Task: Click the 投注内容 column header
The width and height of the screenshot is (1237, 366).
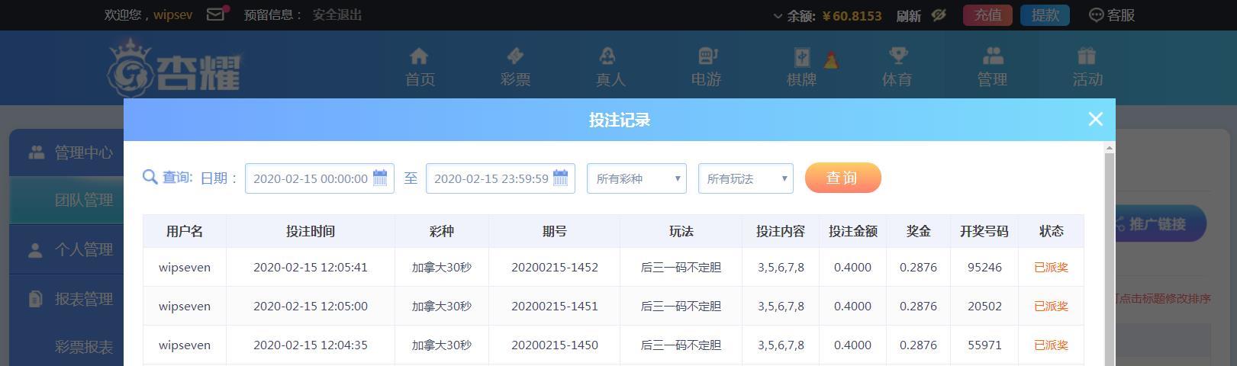Action: point(781,231)
